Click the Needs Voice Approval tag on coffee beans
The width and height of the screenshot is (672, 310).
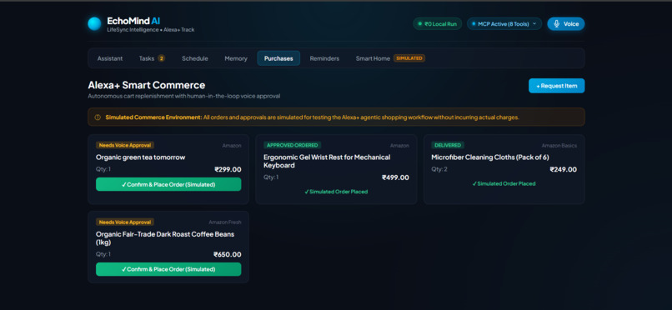(x=125, y=222)
